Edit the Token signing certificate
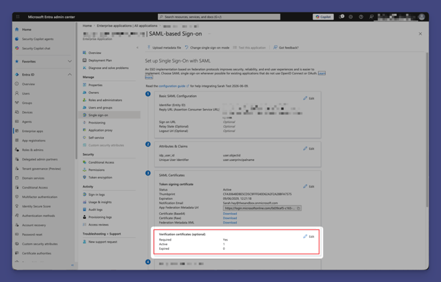The height and width of the screenshot is (282, 441). [309, 187]
